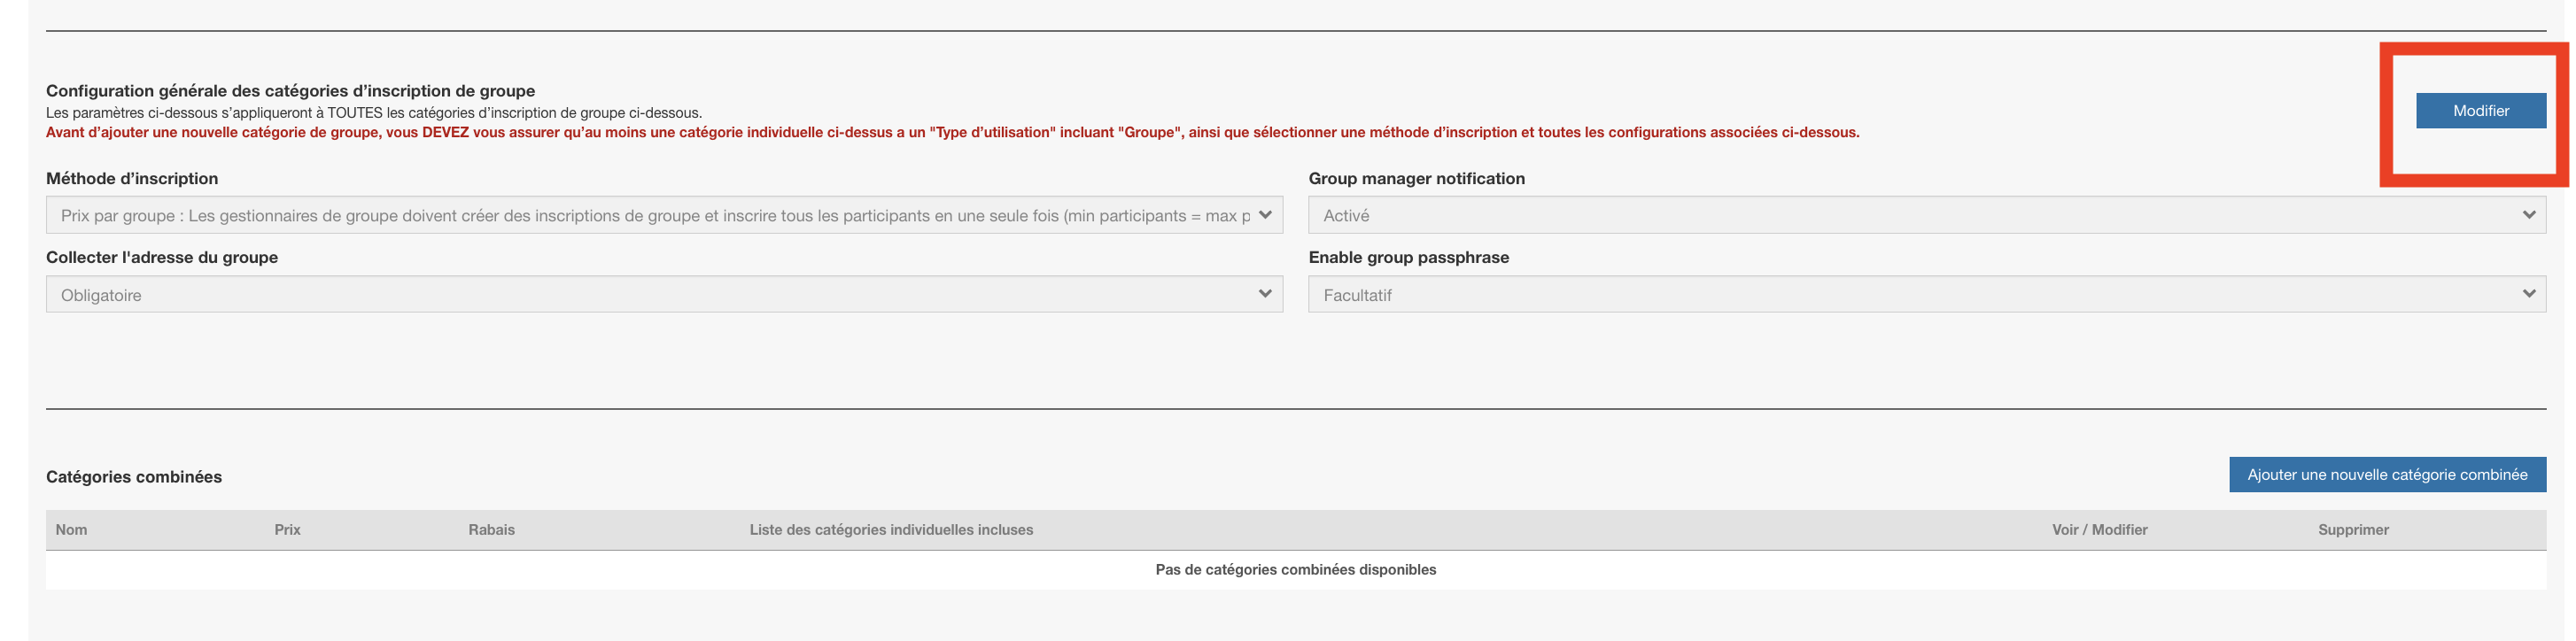This screenshot has width=2576, height=641.
Task: Click the Supprimer column header
Action: click(x=2352, y=530)
